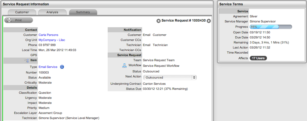Click the Item relationship tree icon
Viewport: 307px width, 121px height.
click(26, 60)
